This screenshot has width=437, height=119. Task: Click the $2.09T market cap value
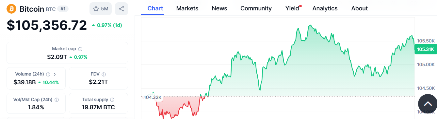[x=57, y=57]
